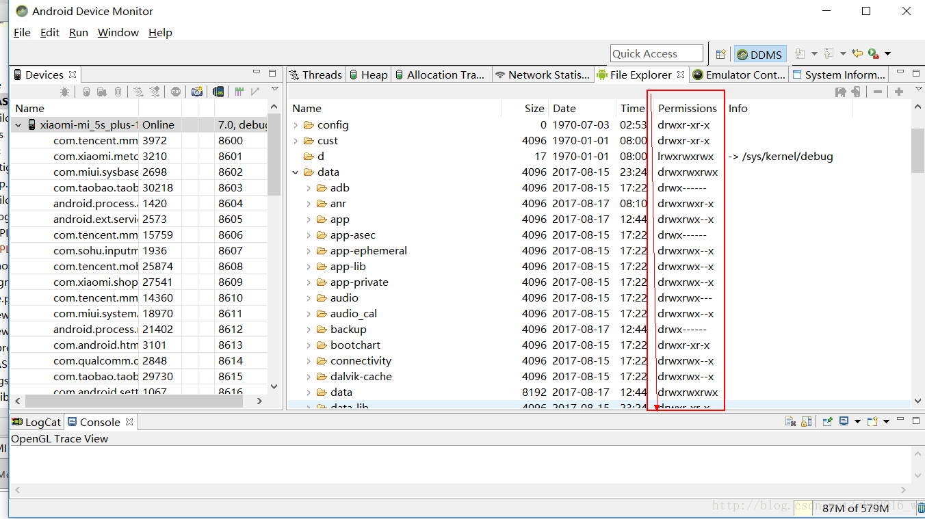Minimize the File Explorer panel

coord(900,72)
